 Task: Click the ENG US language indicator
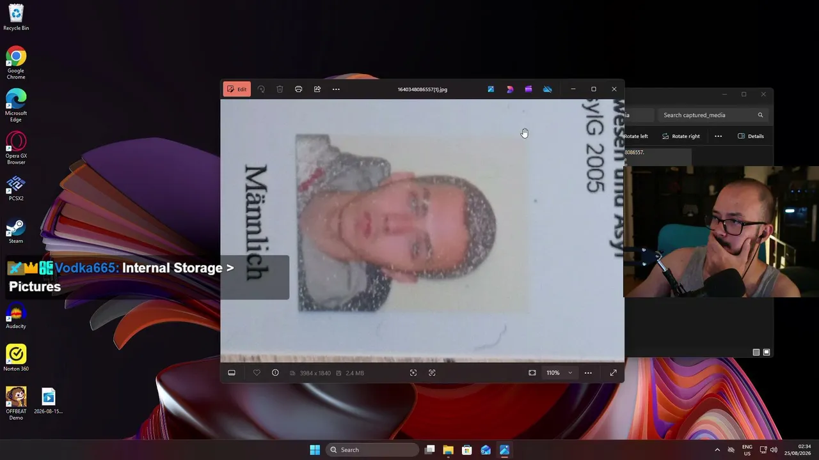coord(747,450)
